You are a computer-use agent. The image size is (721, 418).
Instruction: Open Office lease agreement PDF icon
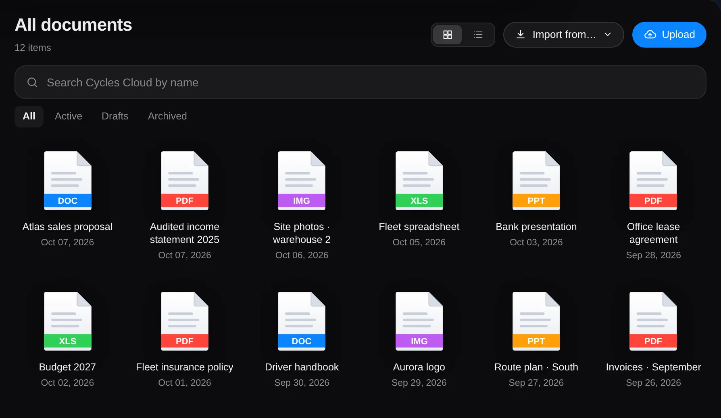pos(653,181)
